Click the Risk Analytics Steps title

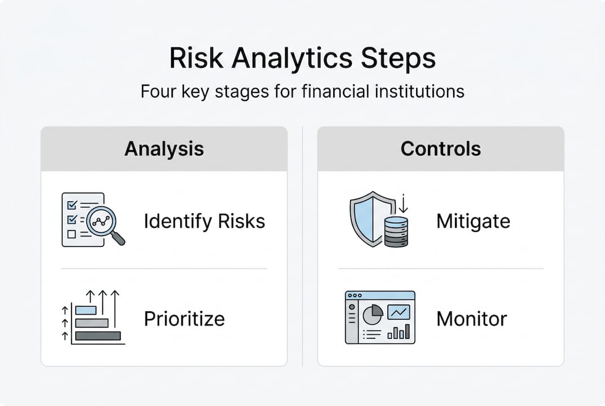click(x=302, y=59)
